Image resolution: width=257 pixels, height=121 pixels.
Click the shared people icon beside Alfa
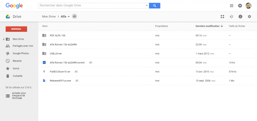(x=75, y=16)
